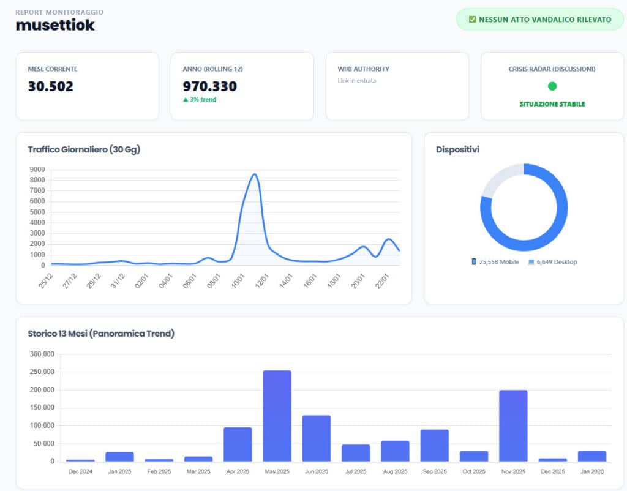Open the Wiki Authority card
The height and width of the screenshot is (491, 627).
coord(397,86)
